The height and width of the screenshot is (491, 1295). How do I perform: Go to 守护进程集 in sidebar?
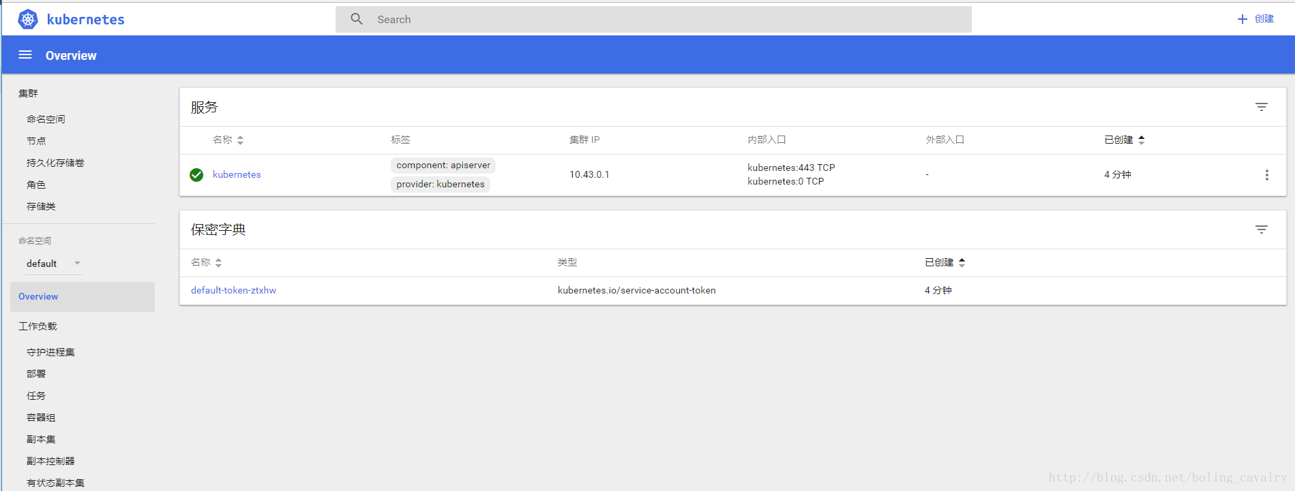click(x=50, y=352)
